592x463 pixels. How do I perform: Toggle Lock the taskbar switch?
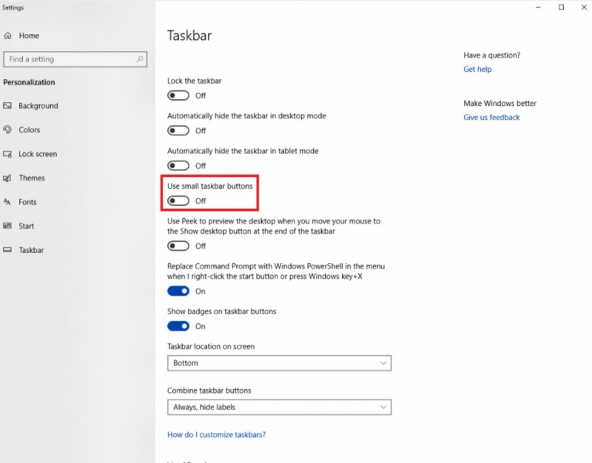click(x=178, y=95)
